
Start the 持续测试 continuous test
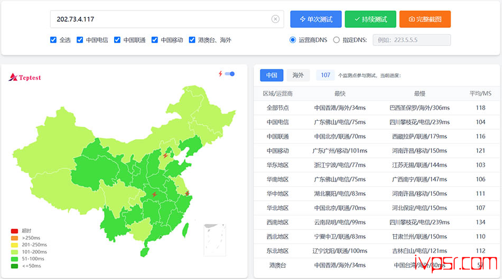[370, 19]
